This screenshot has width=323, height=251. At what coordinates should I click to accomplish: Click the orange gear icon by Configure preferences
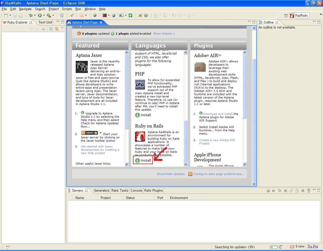pyautogui.click(x=190, y=174)
